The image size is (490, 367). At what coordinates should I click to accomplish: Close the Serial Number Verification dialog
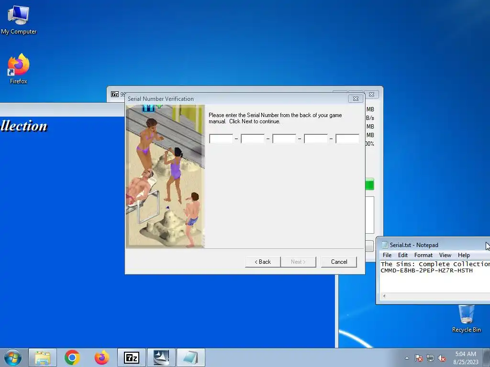[x=356, y=98]
